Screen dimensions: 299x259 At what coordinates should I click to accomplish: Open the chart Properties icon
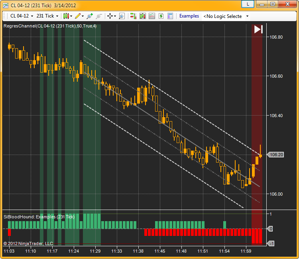(170, 16)
